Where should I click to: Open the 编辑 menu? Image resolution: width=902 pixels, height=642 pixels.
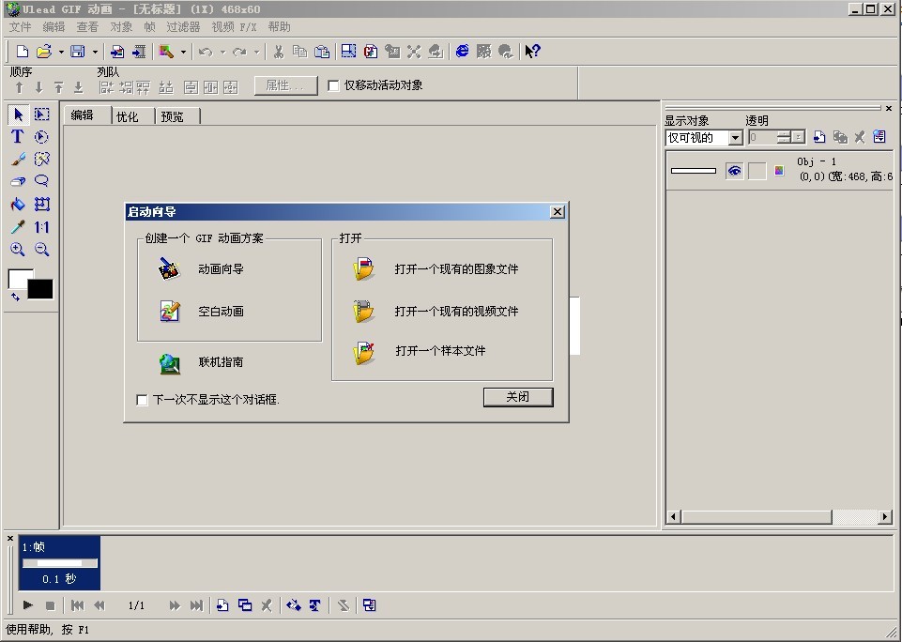pos(54,27)
